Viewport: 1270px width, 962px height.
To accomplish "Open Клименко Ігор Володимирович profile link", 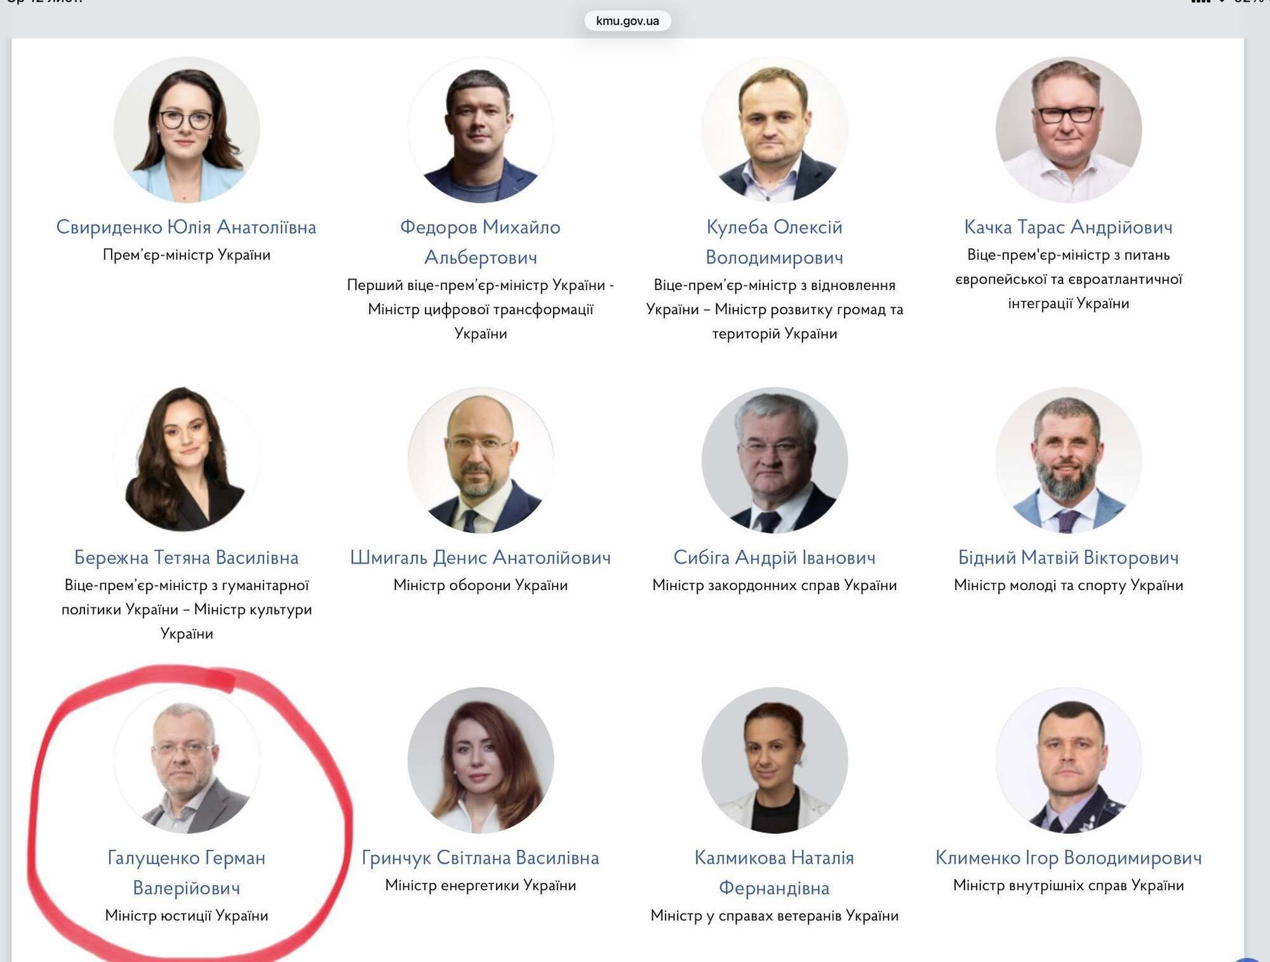I will point(1068,857).
